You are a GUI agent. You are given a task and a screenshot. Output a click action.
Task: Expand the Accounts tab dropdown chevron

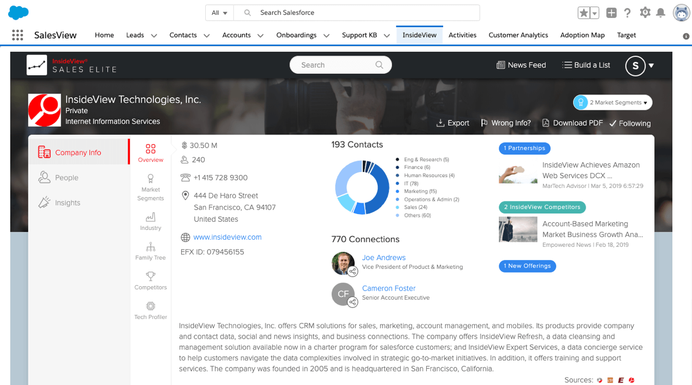pyautogui.click(x=260, y=35)
